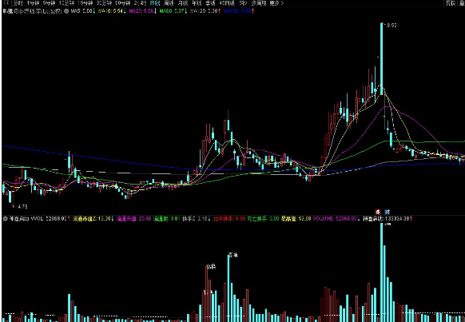Click the magenta 流通市值: 20.86 label
Screen dimensions: 465x322
click(134, 219)
